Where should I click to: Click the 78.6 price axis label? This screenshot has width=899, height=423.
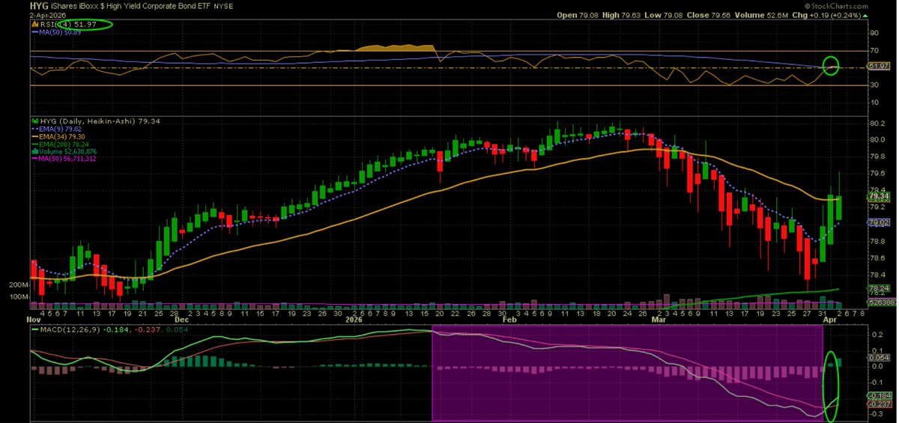[x=877, y=258]
